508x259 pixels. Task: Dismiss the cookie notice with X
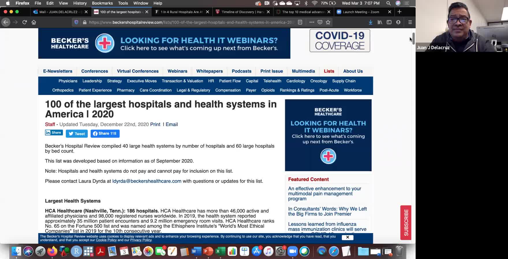(348, 237)
